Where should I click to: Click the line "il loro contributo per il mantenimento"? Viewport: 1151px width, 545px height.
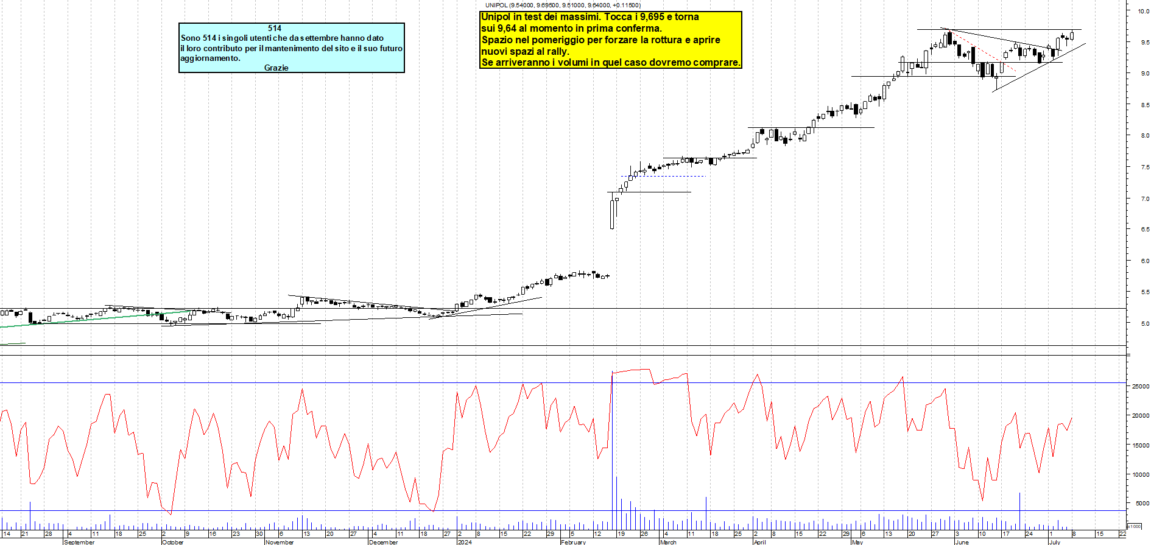(x=291, y=48)
